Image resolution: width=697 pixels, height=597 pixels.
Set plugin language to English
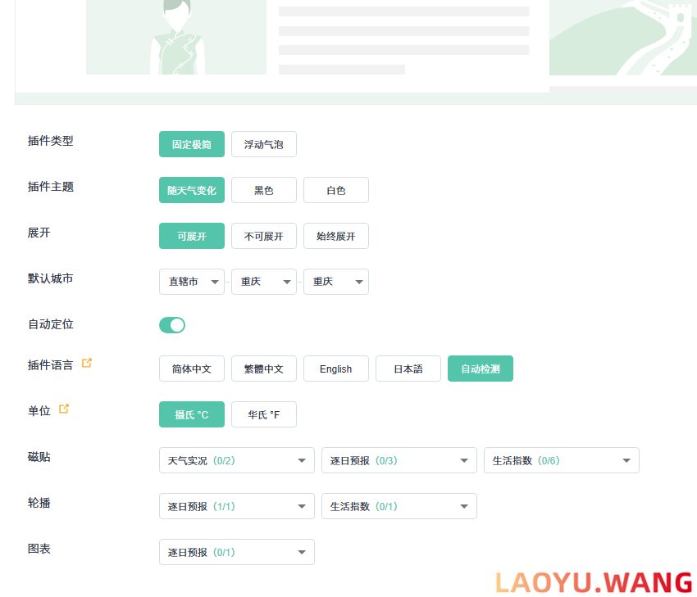point(335,369)
